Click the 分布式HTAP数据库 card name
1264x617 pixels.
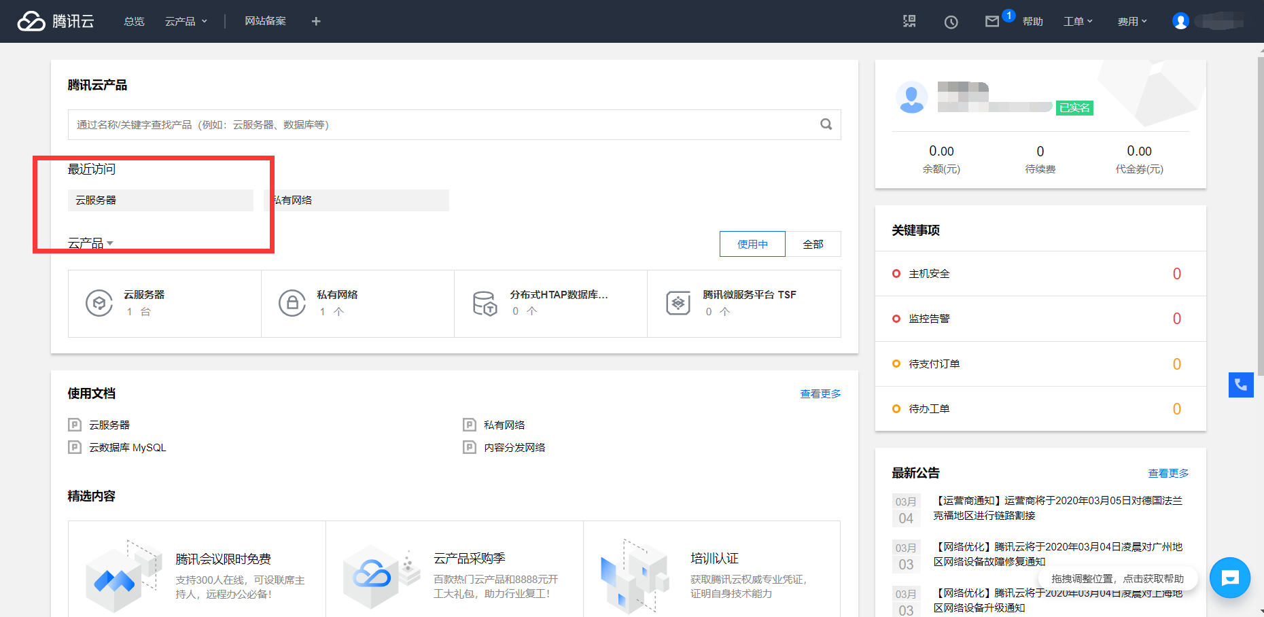click(559, 294)
